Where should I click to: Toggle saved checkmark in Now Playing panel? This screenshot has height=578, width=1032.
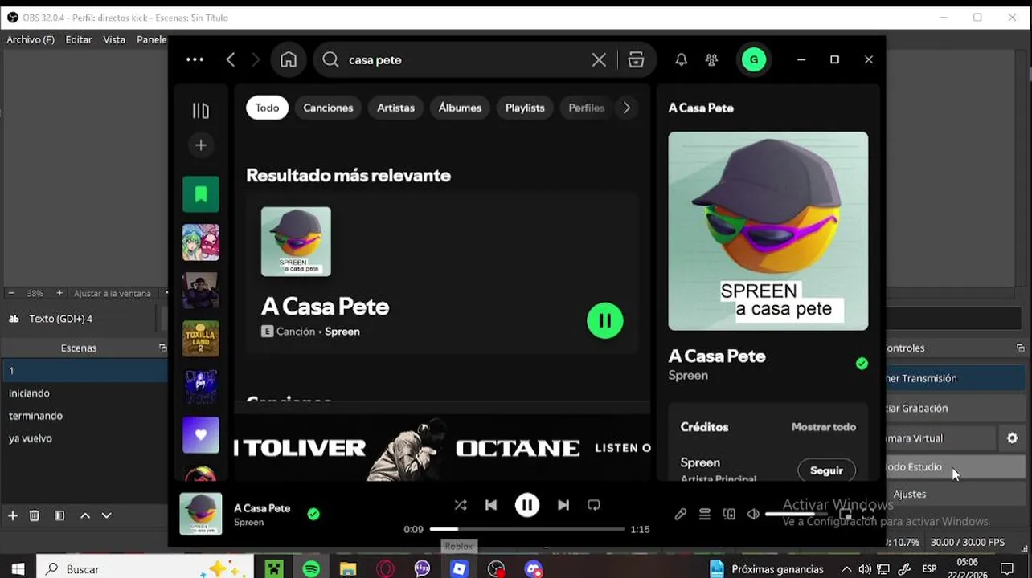[x=862, y=364]
